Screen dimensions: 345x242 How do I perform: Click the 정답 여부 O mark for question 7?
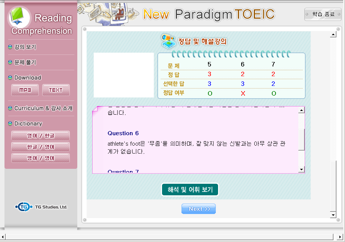(273, 93)
